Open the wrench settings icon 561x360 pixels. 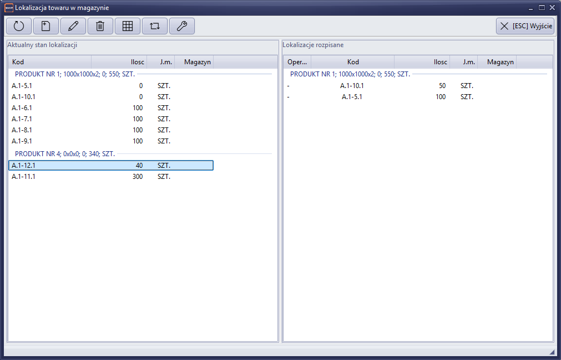tap(182, 26)
